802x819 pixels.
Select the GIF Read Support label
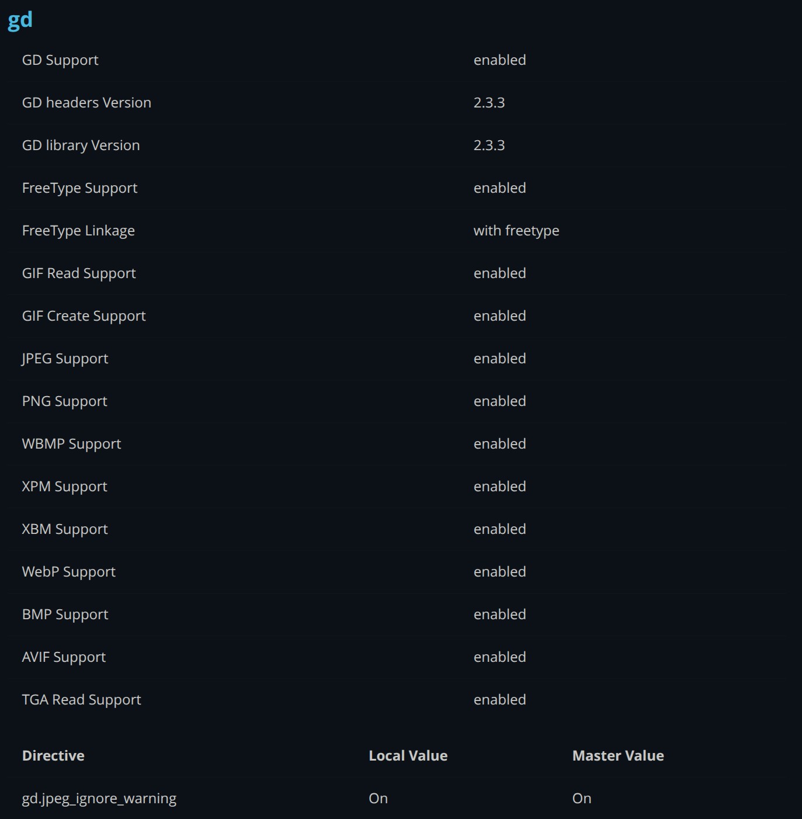pos(79,273)
